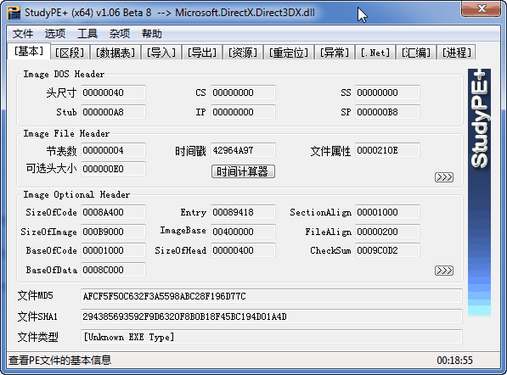Click the IP value field
Viewport: 507px width, 375px height.
243,112
